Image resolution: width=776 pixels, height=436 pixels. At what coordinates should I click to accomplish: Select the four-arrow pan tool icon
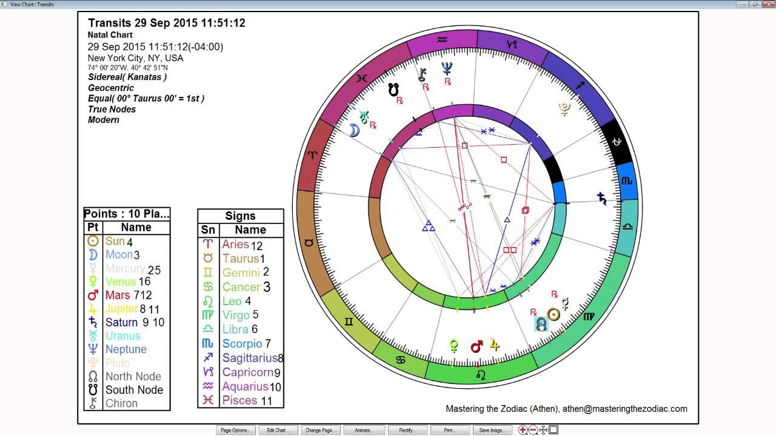click(544, 430)
